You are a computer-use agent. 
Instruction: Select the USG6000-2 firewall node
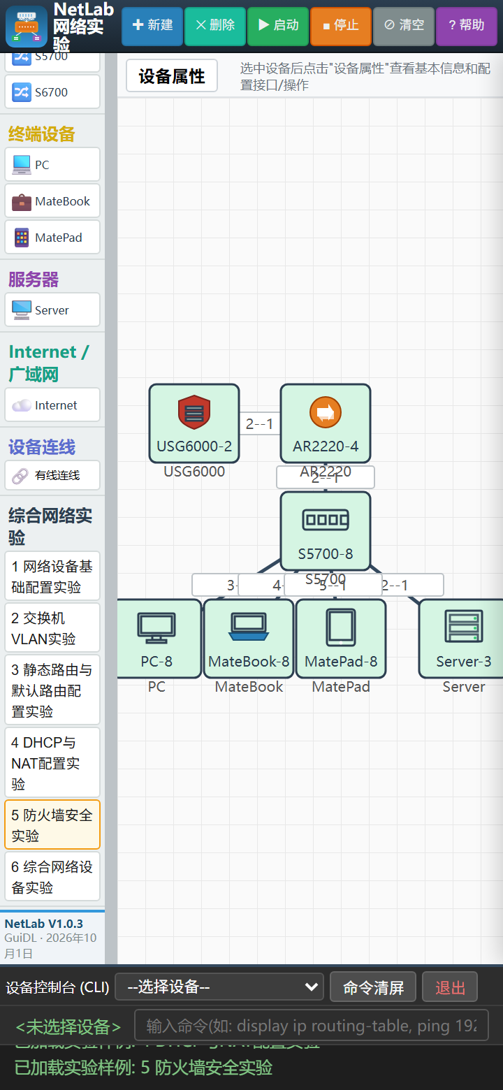[x=194, y=423]
